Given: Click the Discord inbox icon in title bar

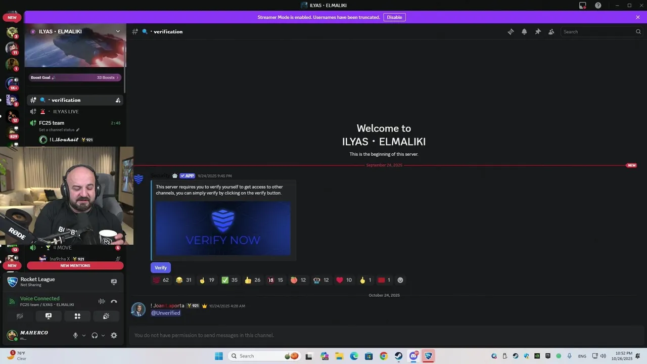Looking at the screenshot, I should pos(583,6).
